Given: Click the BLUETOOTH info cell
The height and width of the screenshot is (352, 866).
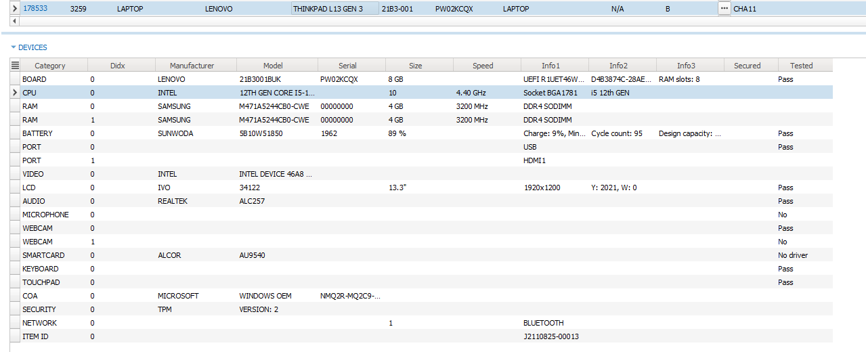Looking at the screenshot, I should tap(555, 323).
